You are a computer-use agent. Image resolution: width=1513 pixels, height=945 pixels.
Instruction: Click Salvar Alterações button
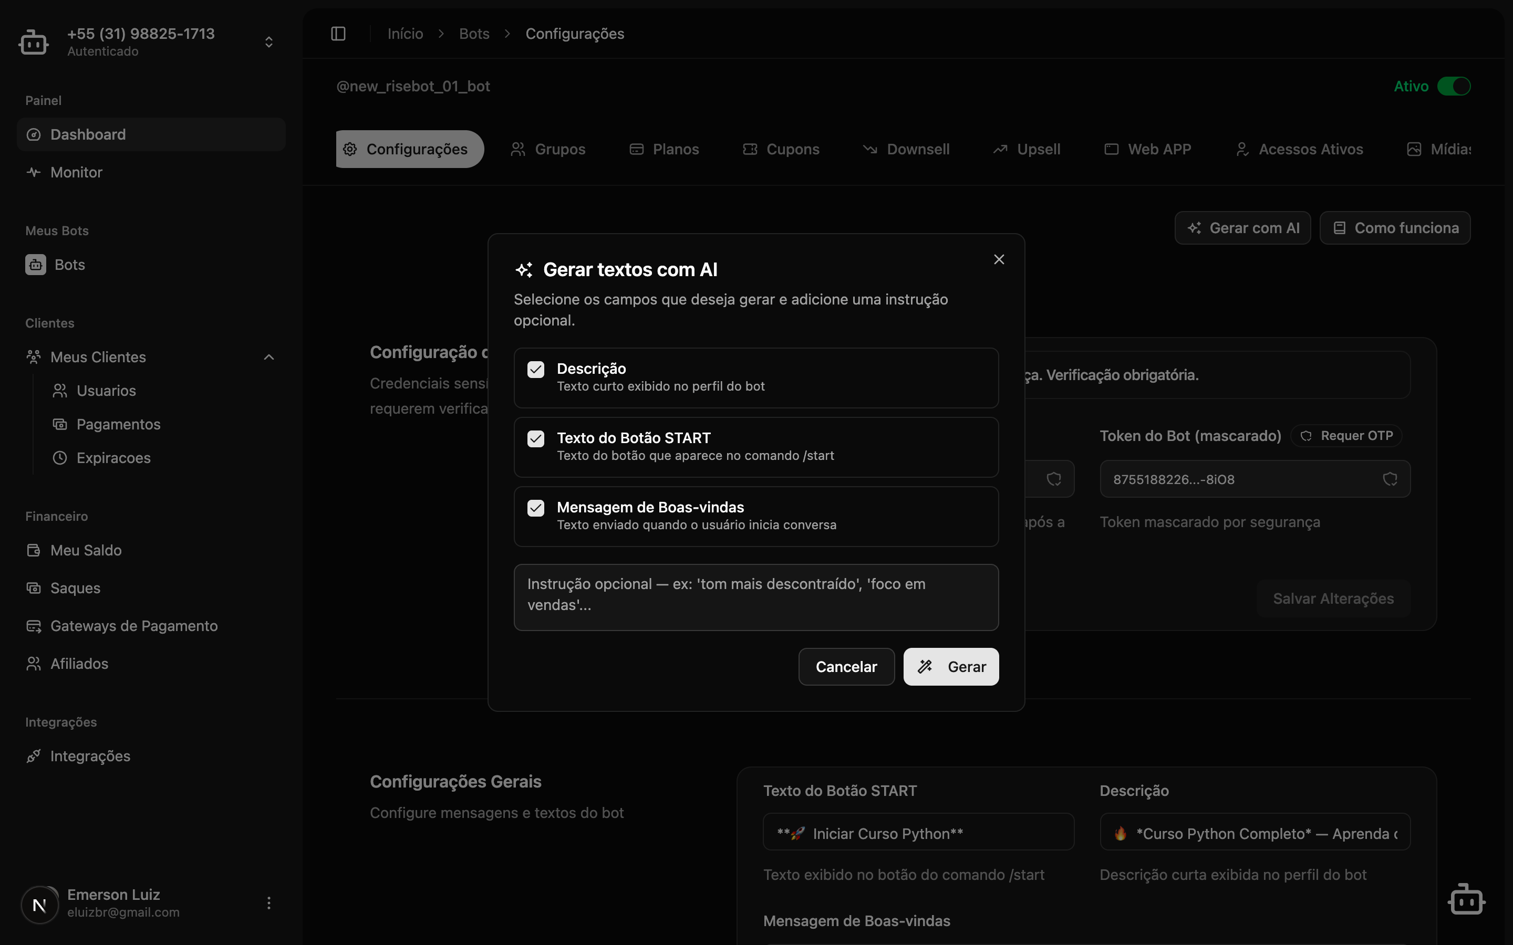coord(1333,598)
